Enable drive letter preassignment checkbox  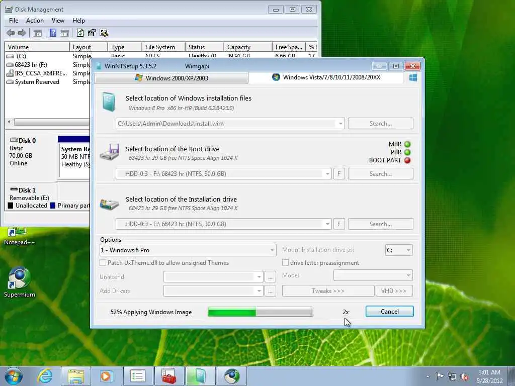click(x=286, y=262)
